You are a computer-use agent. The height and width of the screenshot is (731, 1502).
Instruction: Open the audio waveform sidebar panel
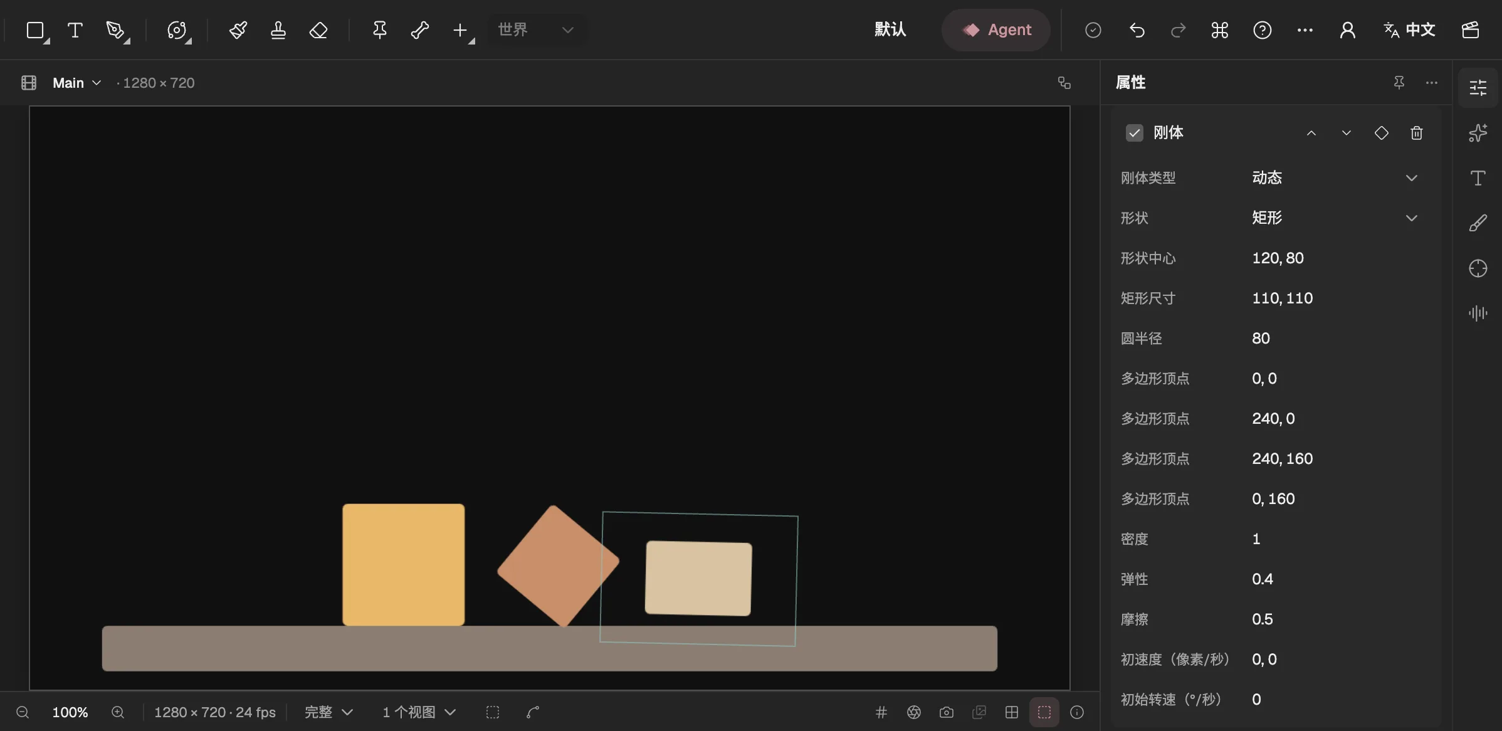pyautogui.click(x=1478, y=313)
